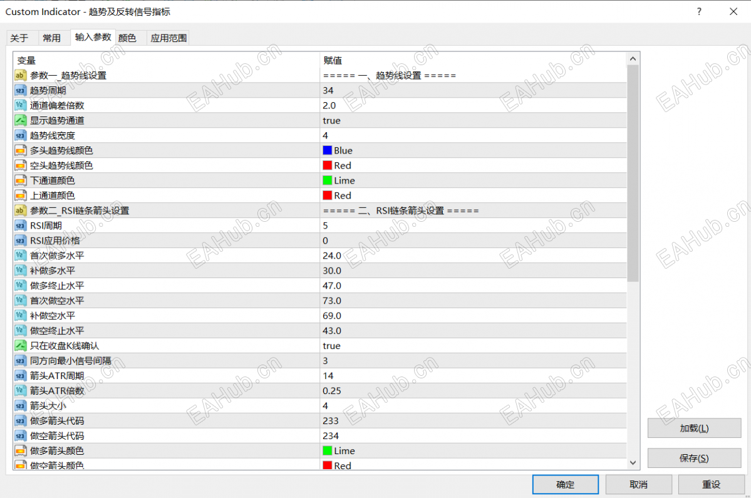Click the true value for 只在收盘K线确认
The width and height of the screenshot is (751, 498).
pyautogui.click(x=331, y=346)
